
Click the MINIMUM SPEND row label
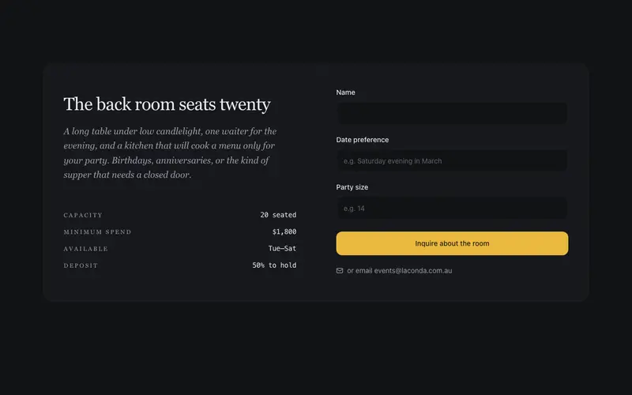tap(97, 232)
